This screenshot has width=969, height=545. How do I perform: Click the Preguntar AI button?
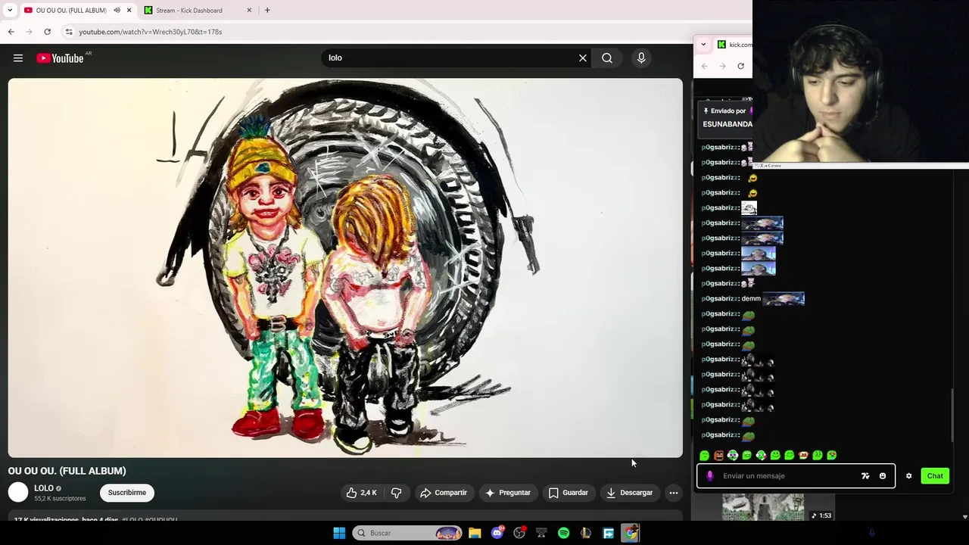click(x=508, y=493)
